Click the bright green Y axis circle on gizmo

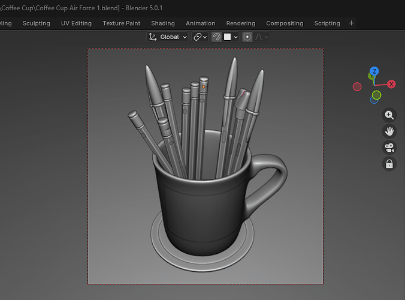click(x=377, y=95)
